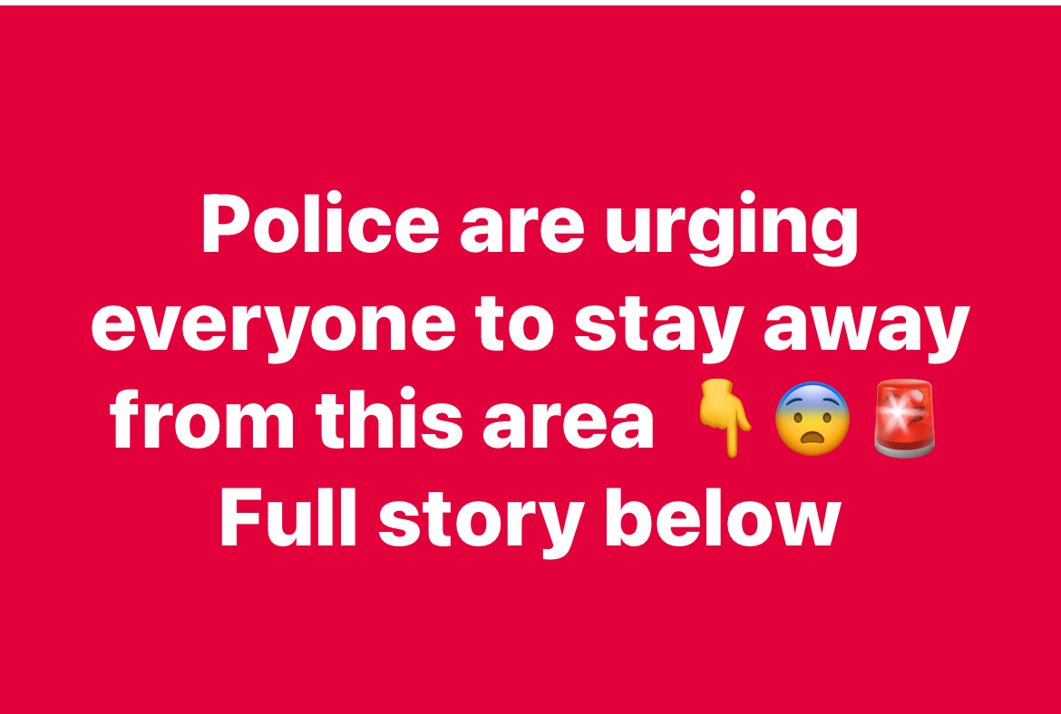Click the word "below"
Screen dimensions: 1061x714
coord(724,516)
